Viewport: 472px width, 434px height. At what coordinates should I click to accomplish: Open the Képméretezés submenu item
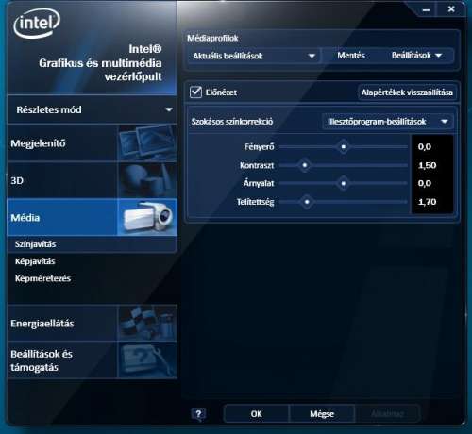click(x=42, y=278)
